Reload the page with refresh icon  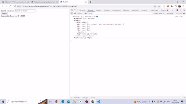pos(10,6)
